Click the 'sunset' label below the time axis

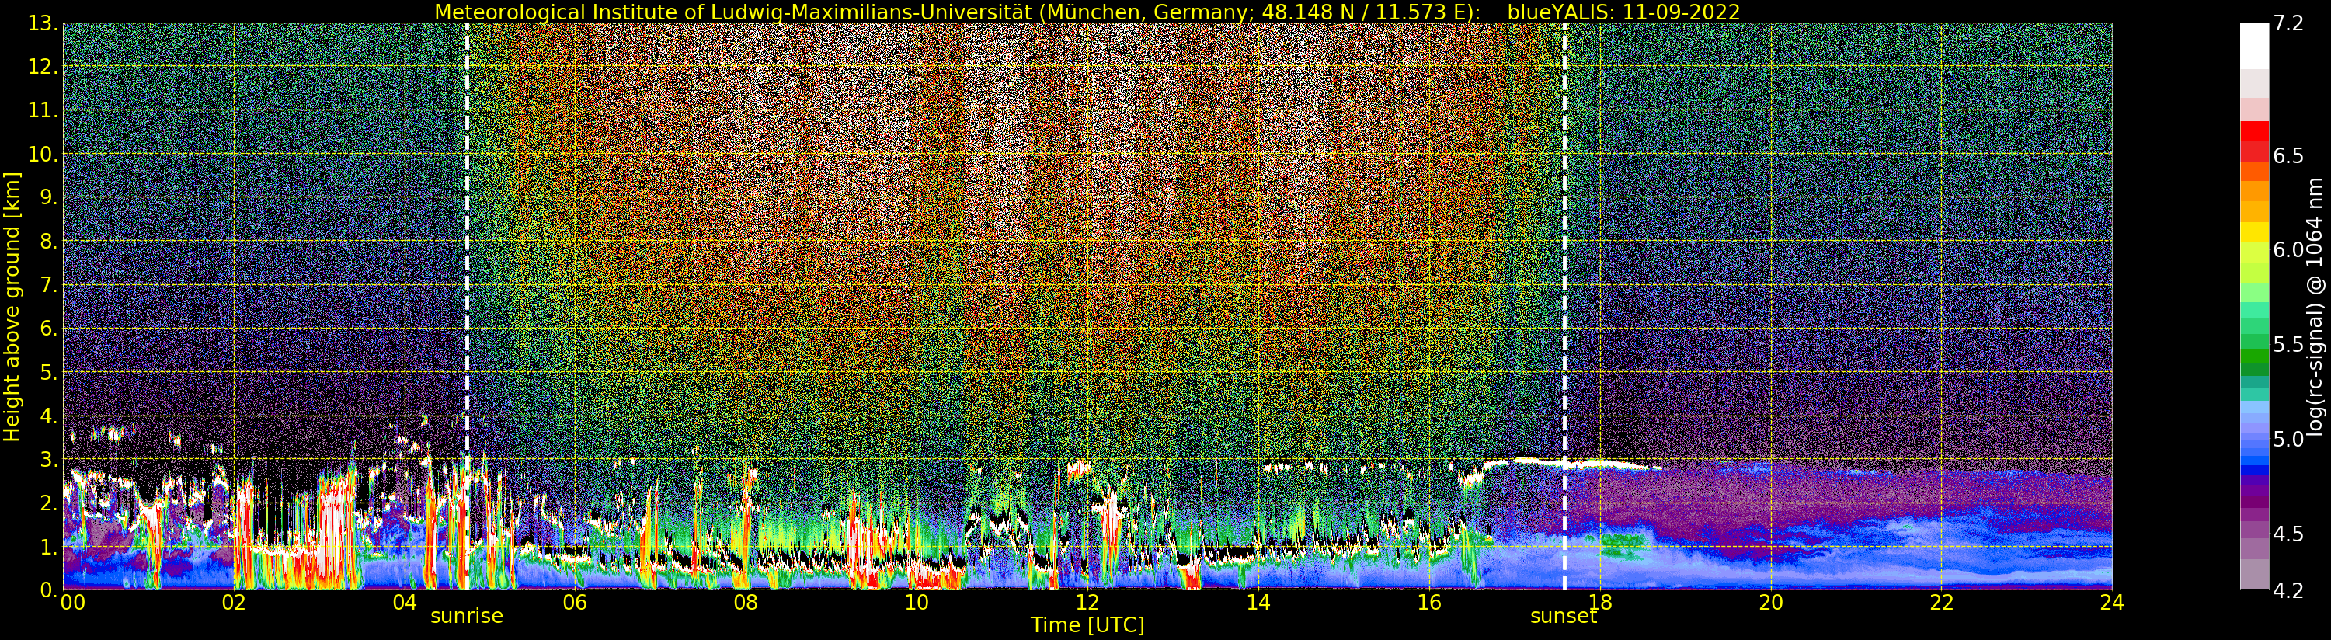(x=1564, y=617)
